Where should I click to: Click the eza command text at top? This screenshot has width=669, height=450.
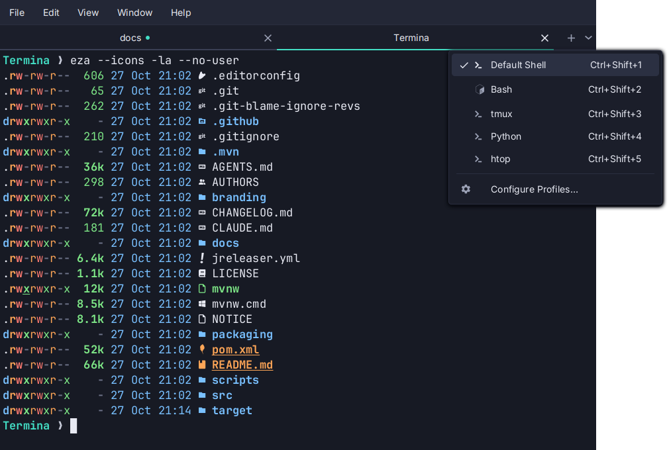point(154,60)
